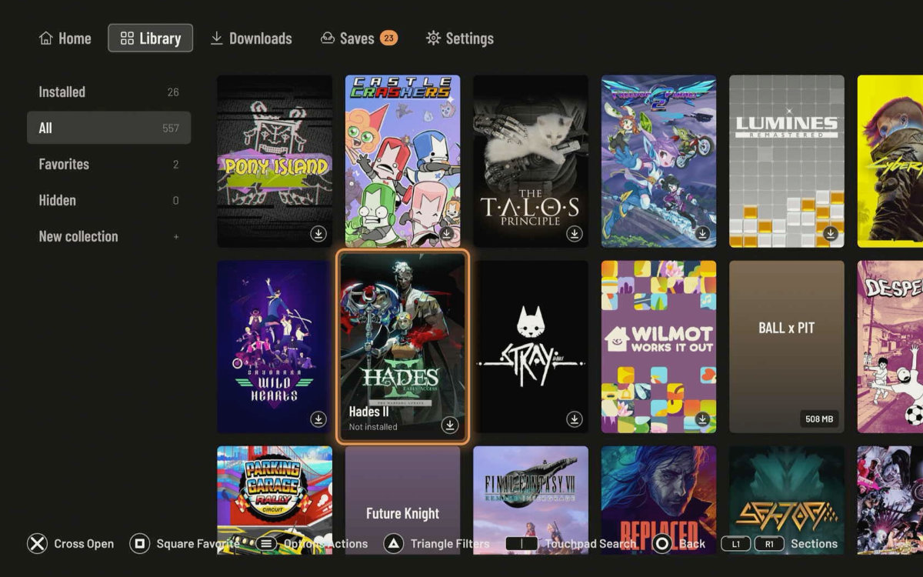Select the Lumines Remastered cover art
The height and width of the screenshot is (577, 923).
point(787,161)
